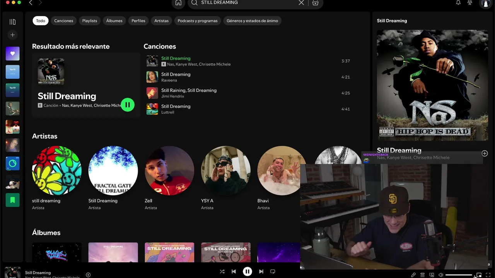This screenshot has height=278, width=495.
Task: Open the Fractal Gate Still Dreaming artist
Action: 113,171
